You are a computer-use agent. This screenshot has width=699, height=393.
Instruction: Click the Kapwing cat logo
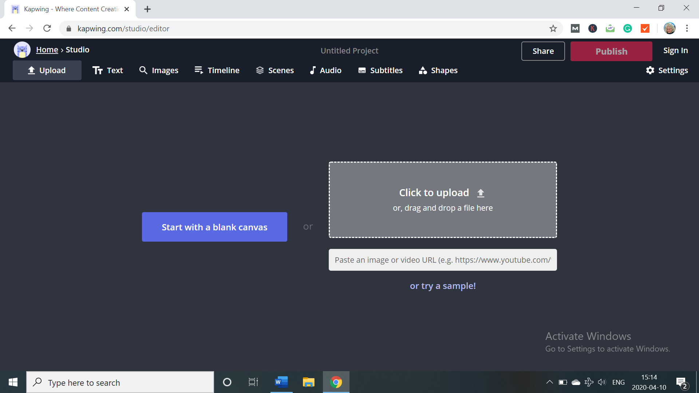coord(22,50)
